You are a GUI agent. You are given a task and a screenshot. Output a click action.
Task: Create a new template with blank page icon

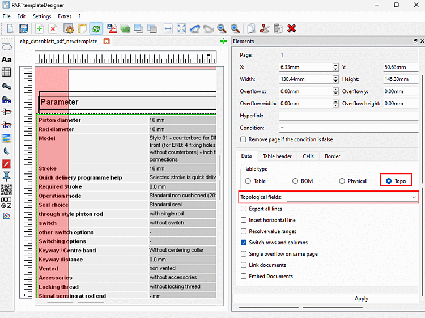coord(10,28)
